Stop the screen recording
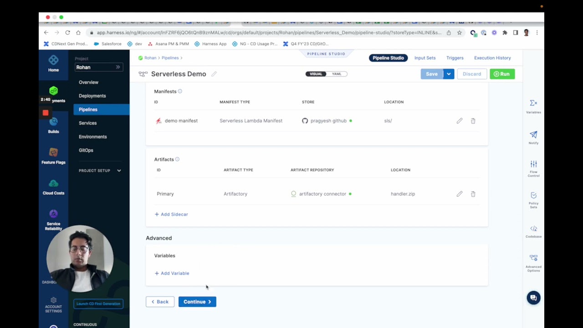 46,113
